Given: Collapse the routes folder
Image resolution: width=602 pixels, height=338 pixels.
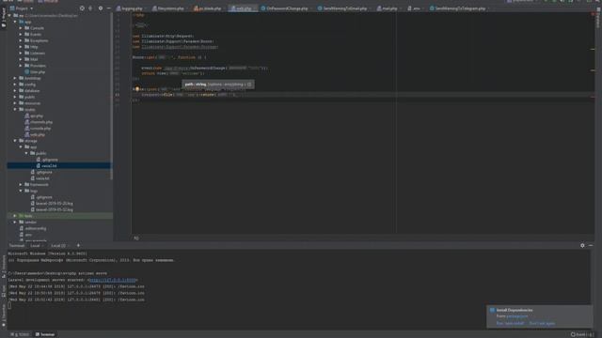Looking at the screenshot, I should [15, 110].
